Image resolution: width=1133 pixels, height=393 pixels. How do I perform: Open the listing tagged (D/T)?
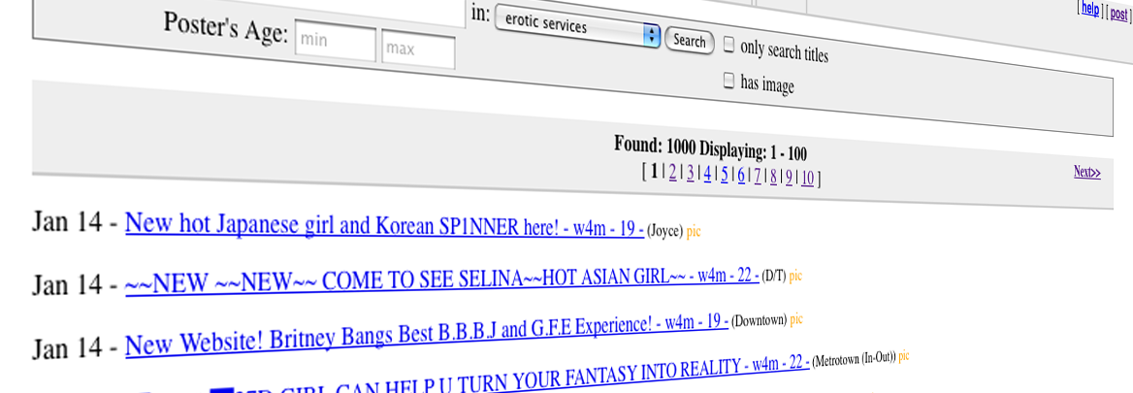tap(441, 280)
